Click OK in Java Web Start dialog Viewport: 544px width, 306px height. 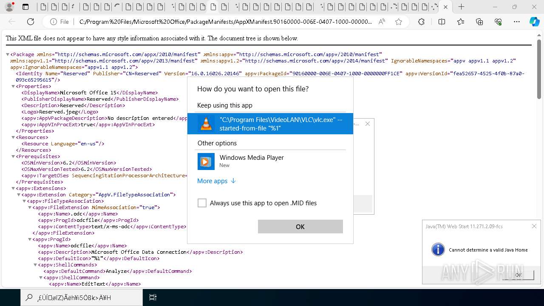pos(518,275)
